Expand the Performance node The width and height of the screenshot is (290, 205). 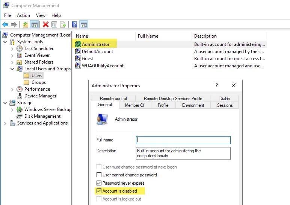coord(12,90)
